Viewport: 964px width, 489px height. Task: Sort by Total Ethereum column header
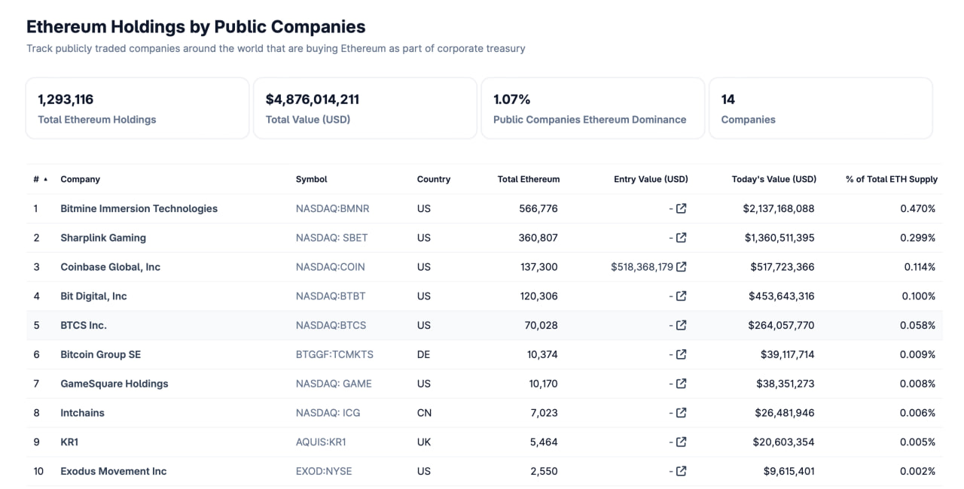[x=528, y=179]
